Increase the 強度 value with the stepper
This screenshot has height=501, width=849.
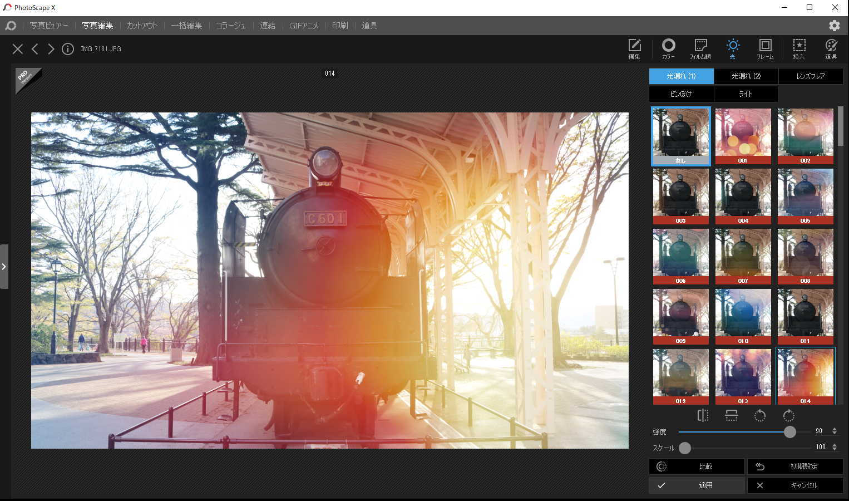point(833,428)
